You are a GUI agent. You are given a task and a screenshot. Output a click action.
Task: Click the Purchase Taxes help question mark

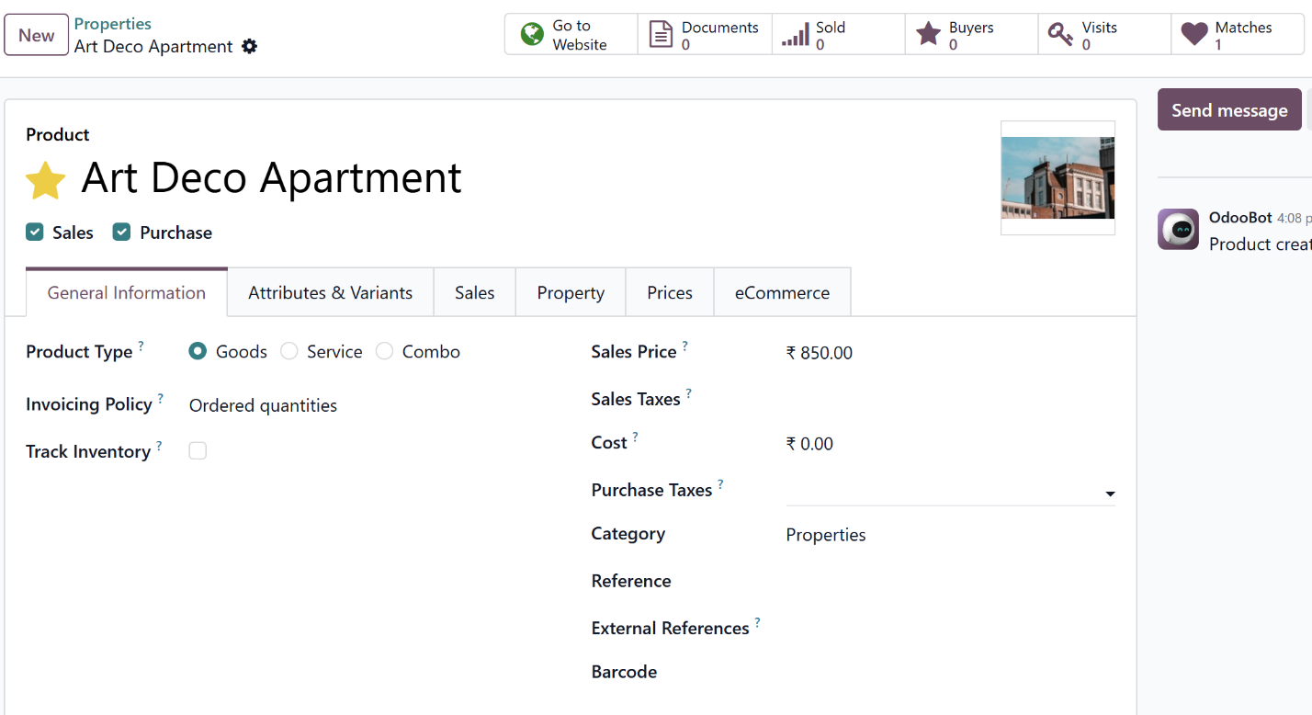pos(720,484)
